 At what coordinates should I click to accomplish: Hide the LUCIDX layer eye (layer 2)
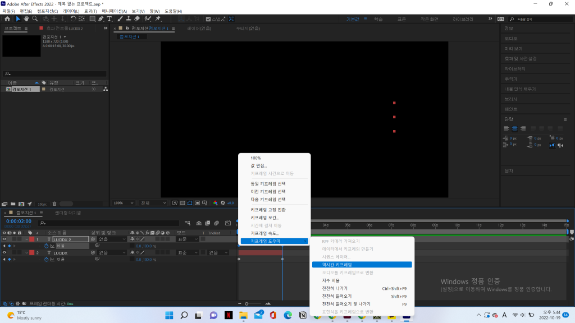click(x=4, y=253)
